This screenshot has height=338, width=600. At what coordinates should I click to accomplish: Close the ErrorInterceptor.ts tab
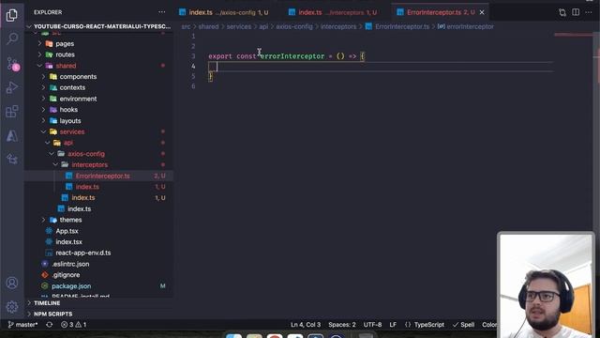[x=482, y=12]
